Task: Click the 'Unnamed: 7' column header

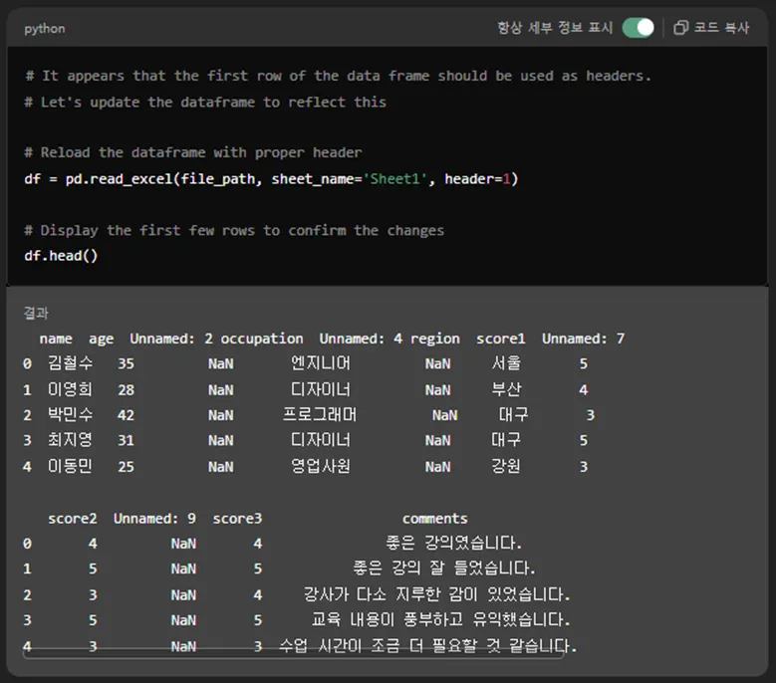Action: [x=583, y=339]
